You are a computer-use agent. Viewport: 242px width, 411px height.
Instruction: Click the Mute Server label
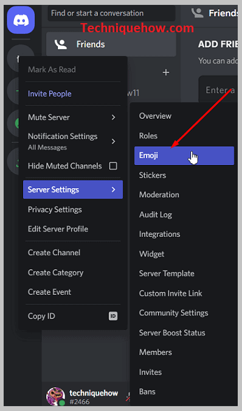click(x=49, y=117)
